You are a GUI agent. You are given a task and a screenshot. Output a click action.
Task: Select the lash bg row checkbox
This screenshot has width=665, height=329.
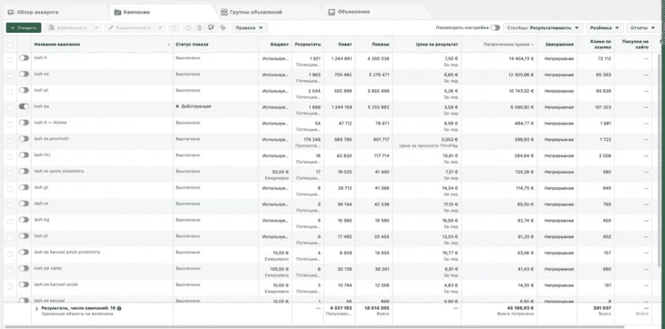10,221
